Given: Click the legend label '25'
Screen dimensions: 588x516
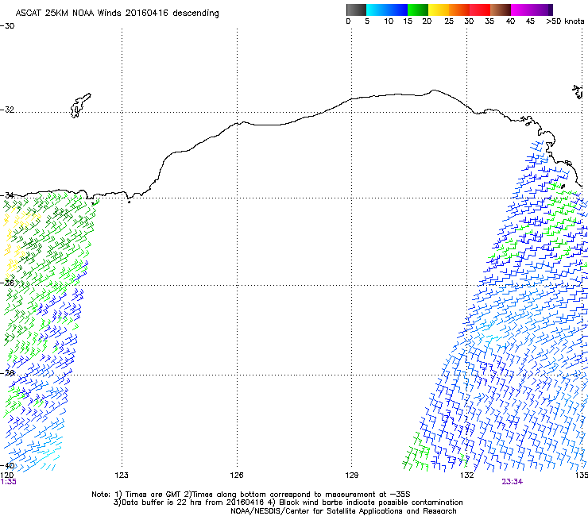Looking at the screenshot, I should point(449,21).
